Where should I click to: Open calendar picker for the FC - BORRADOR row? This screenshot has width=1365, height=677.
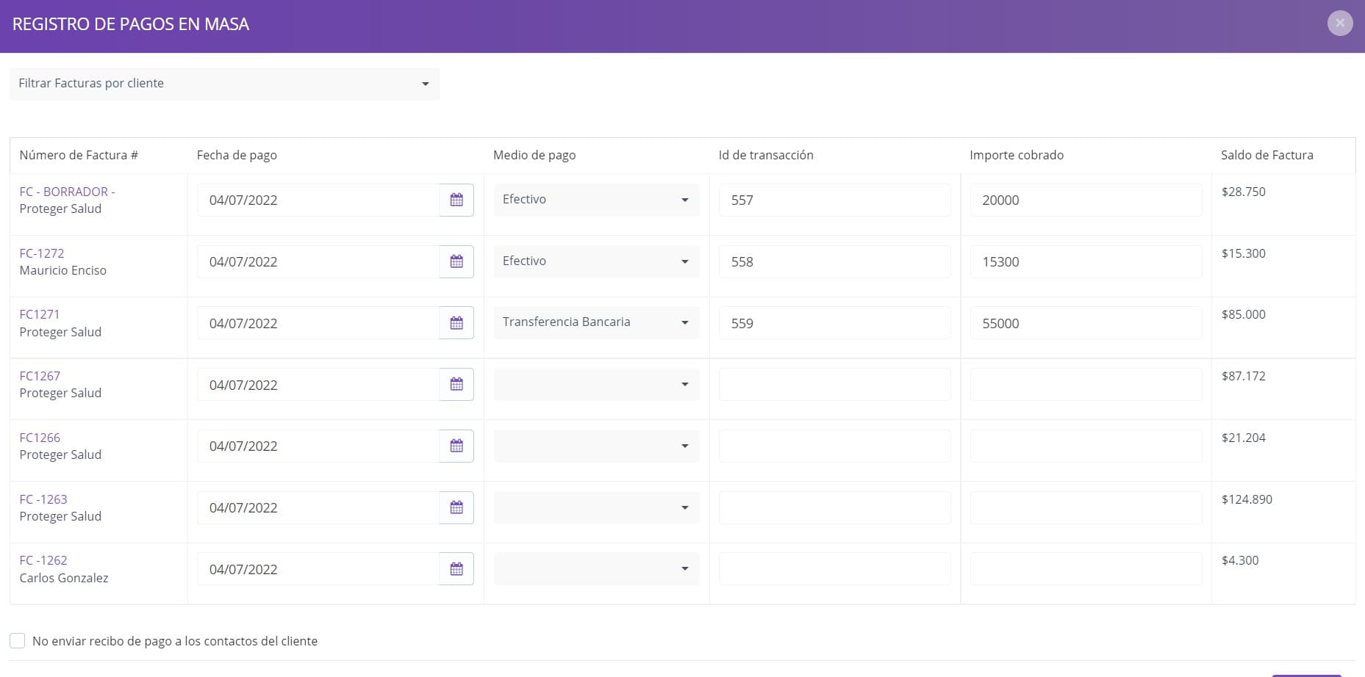(456, 200)
